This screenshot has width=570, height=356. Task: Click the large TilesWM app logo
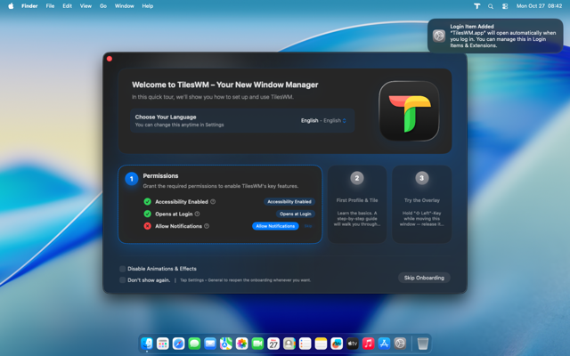point(409,110)
